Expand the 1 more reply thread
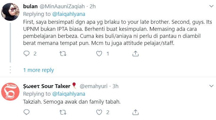The width and height of the screenshot is (216, 120). coord(38,70)
